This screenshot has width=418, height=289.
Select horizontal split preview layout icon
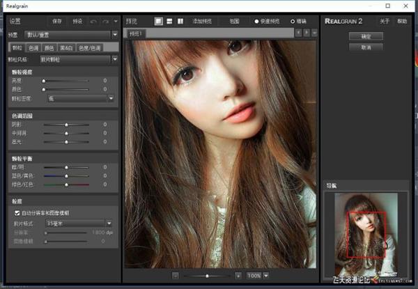tap(169, 22)
